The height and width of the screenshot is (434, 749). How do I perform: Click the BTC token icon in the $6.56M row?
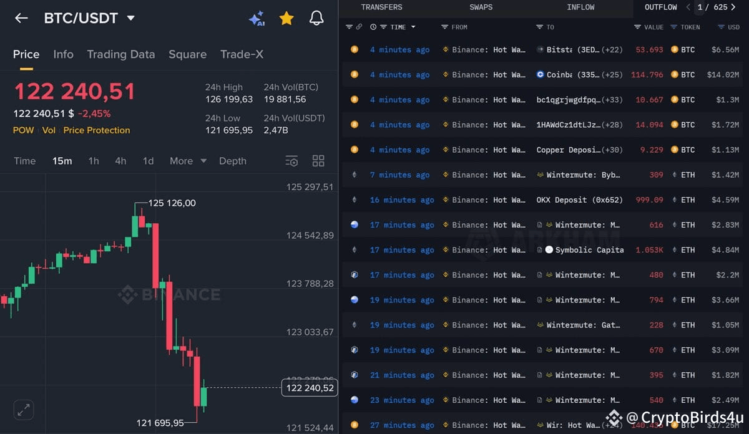pyautogui.click(x=674, y=49)
